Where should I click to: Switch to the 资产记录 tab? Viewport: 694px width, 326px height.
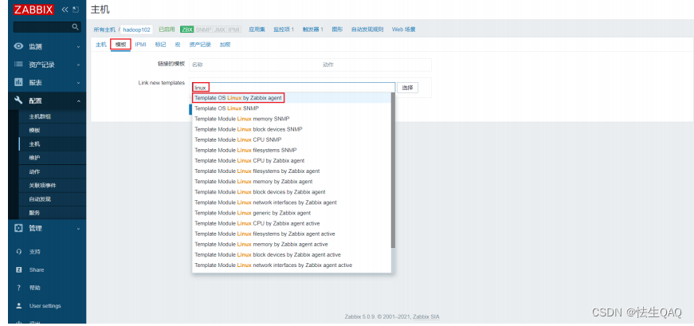(x=200, y=45)
